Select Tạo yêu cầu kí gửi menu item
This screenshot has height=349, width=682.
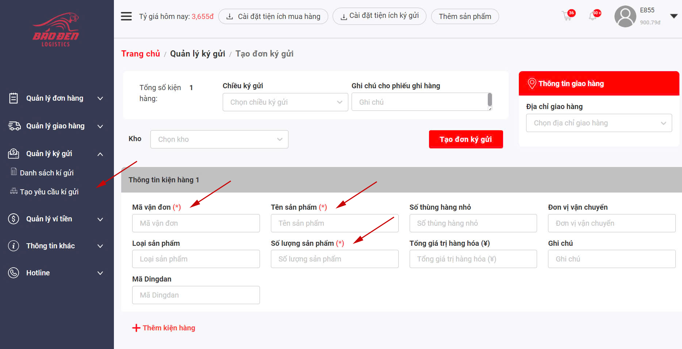[49, 192]
